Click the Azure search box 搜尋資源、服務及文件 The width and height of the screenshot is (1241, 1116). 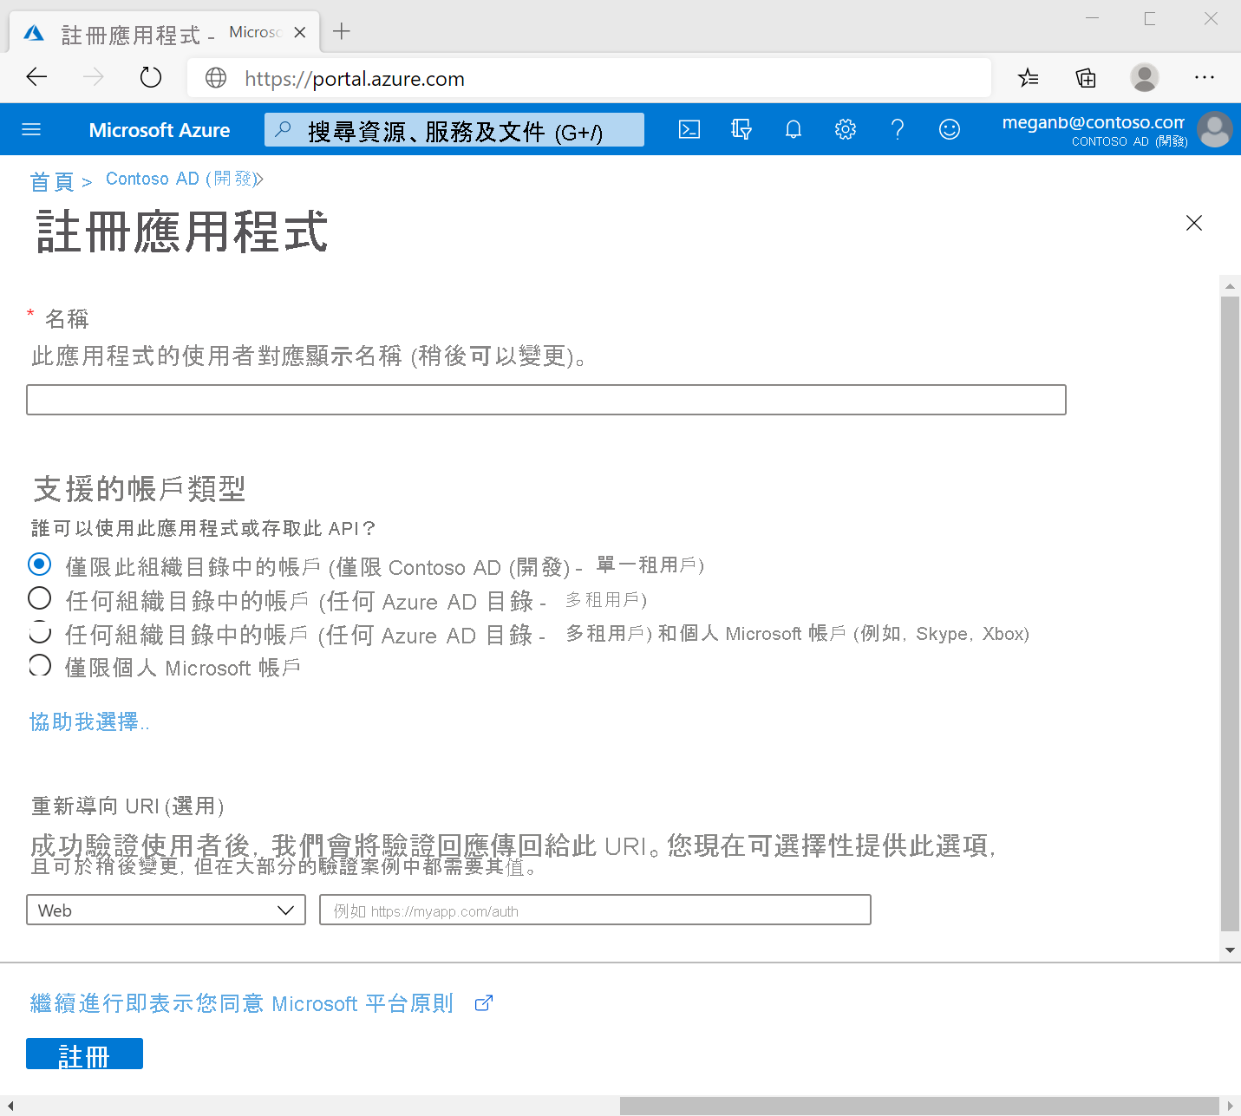(x=454, y=130)
